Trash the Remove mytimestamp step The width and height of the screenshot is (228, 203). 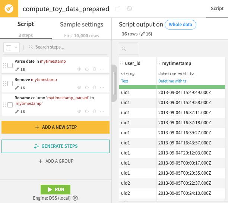(x=94, y=88)
